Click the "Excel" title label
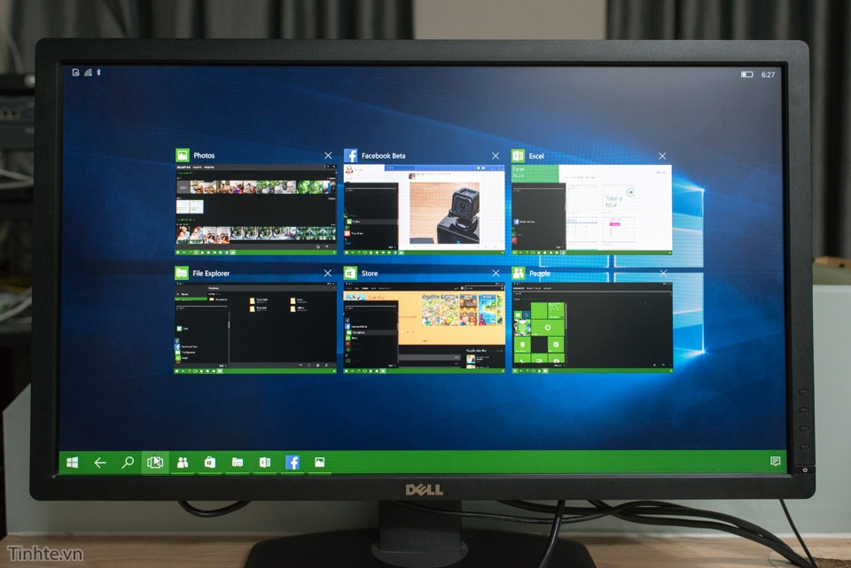This screenshot has height=568, width=851. [536, 156]
